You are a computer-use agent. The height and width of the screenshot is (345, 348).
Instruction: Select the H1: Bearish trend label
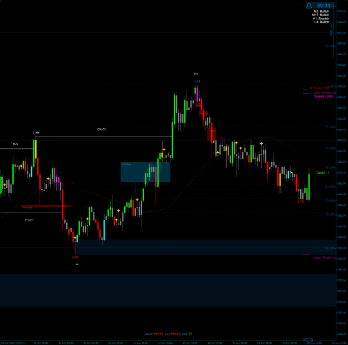click(321, 18)
